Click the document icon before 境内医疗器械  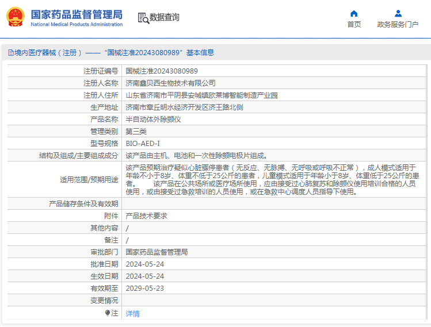coord(11,53)
